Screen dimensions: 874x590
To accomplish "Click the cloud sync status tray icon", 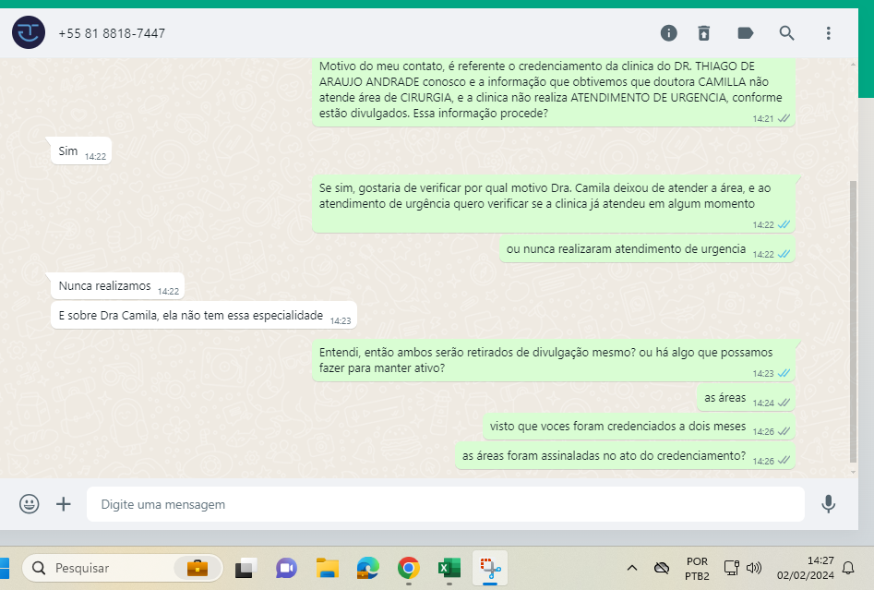I will 661,568.
